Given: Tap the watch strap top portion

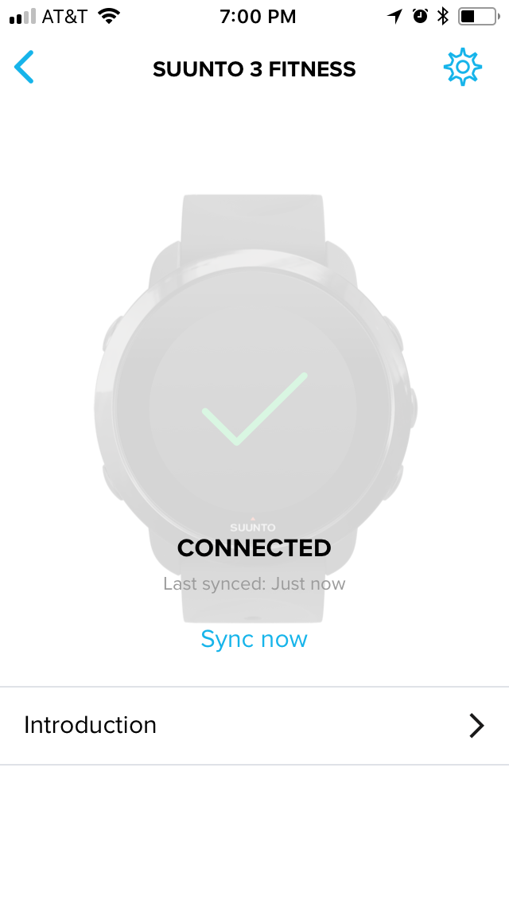Looking at the screenshot, I should point(252,222).
